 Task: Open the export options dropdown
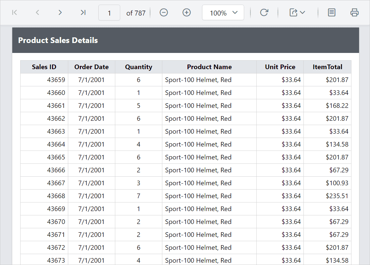(297, 13)
